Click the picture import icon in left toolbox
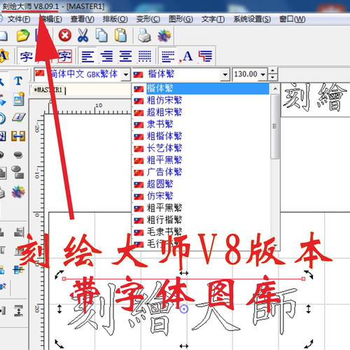350x350 pixels. 18,99
